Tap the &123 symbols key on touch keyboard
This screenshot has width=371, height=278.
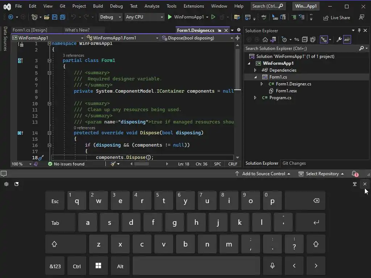[x=55, y=266]
